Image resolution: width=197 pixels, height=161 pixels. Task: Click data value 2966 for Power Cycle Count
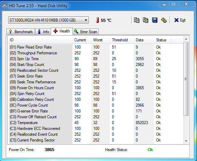(x=140, y=105)
